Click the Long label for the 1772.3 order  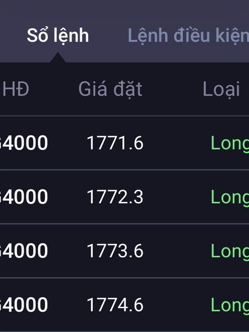pos(229,197)
